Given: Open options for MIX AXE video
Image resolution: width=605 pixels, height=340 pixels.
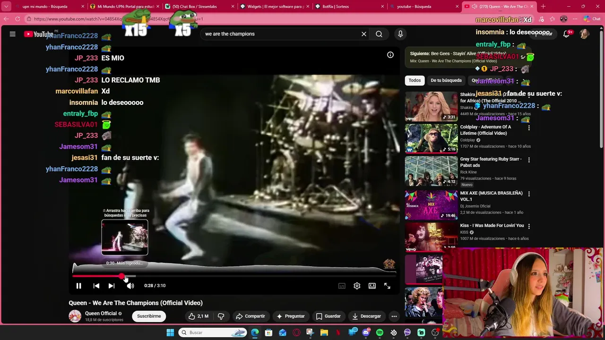Looking at the screenshot, I should pyautogui.click(x=529, y=194).
